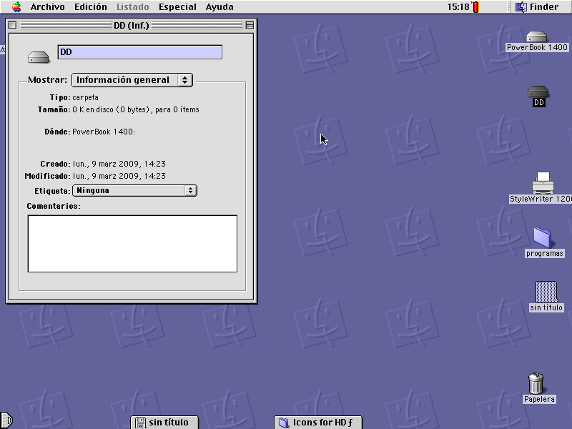Open the Ayuda menu
This screenshot has width=572, height=429.
pos(220,7)
